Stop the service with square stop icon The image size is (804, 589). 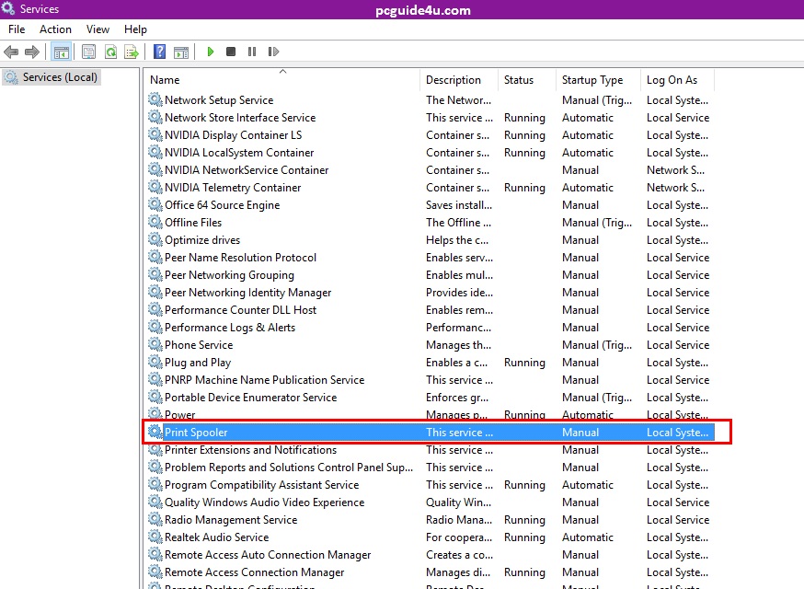231,52
